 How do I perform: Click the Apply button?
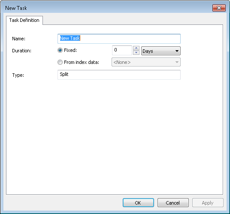click(x=208, y=203)
